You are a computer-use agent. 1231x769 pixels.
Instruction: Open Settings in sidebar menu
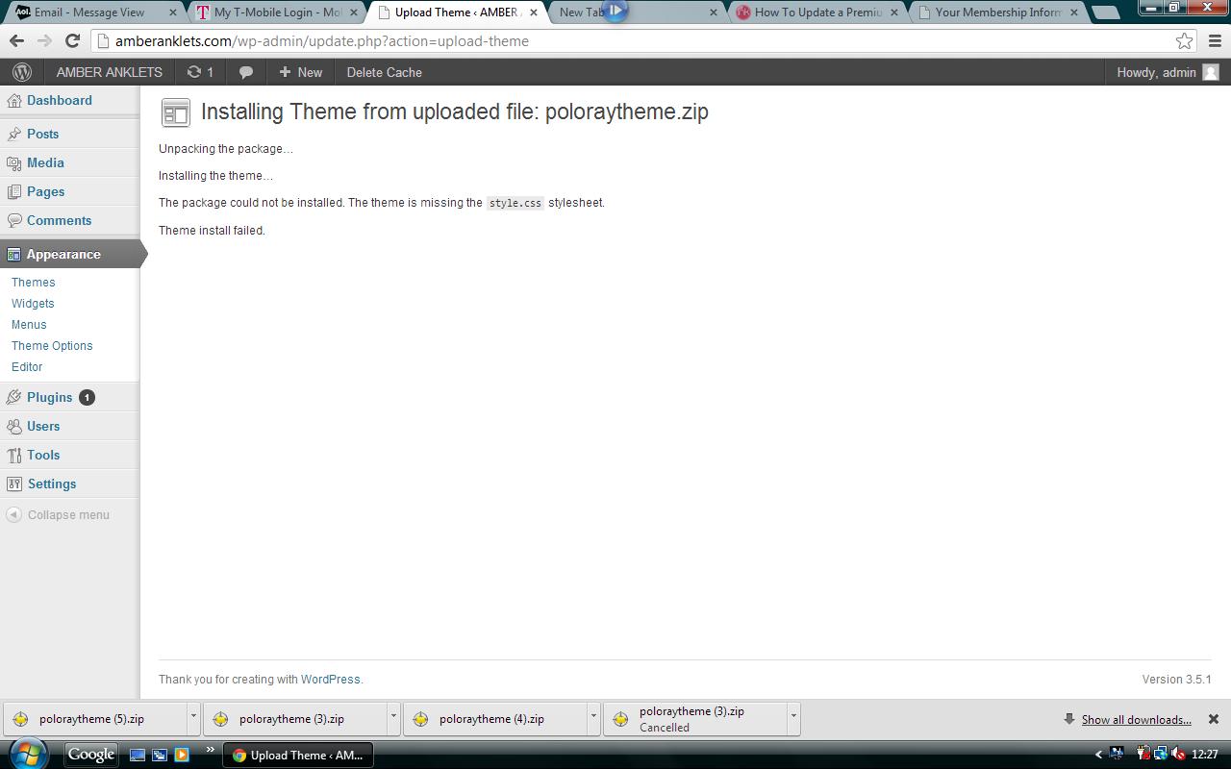pyautogui.click(x=51, y=484)
